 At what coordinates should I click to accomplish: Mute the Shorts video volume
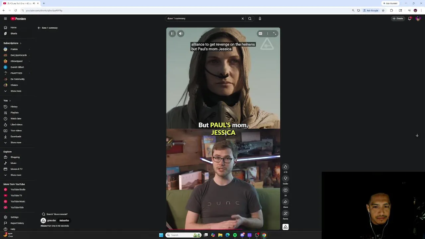(x=181, y=34)
